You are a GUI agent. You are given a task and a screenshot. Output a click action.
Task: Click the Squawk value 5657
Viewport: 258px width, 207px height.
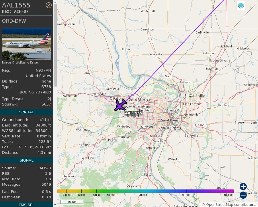coord(46,104)
